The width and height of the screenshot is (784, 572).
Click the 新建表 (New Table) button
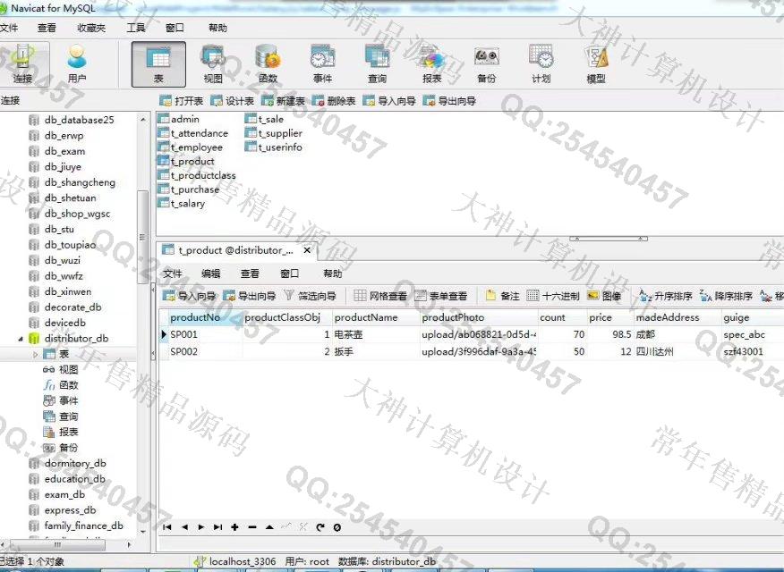(x=283, y=101)
